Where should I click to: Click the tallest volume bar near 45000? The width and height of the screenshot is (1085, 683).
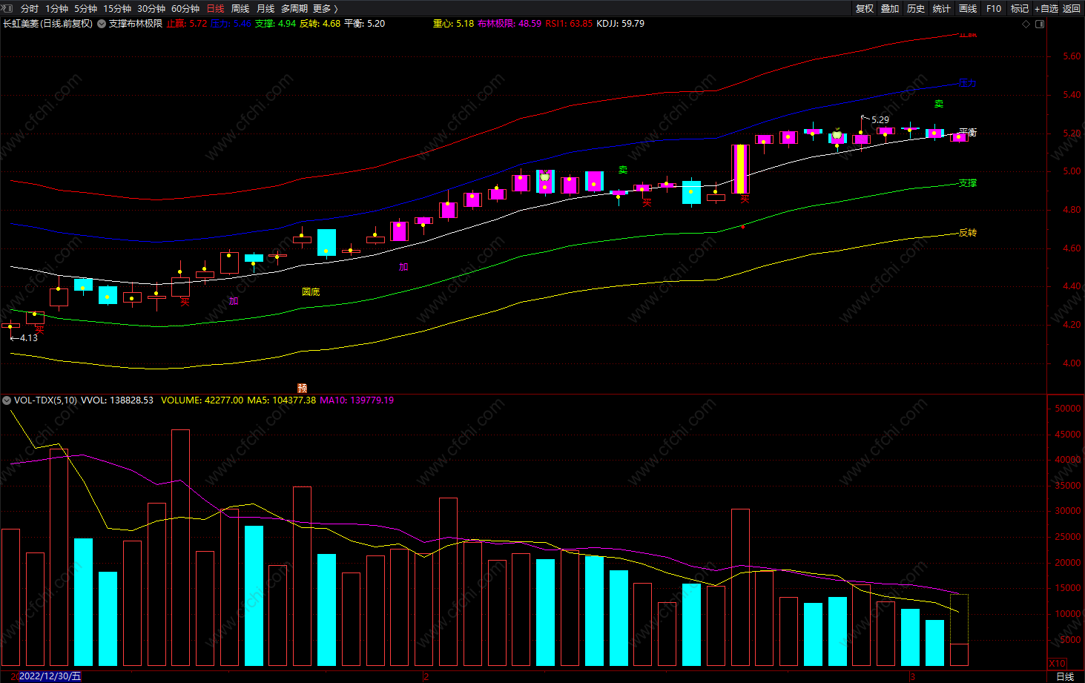[180, 547]
